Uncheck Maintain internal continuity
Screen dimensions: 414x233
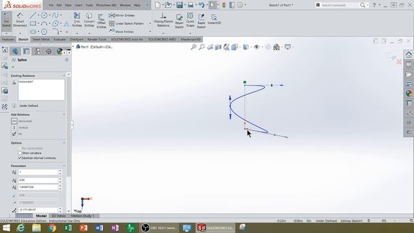click(20, 158)
